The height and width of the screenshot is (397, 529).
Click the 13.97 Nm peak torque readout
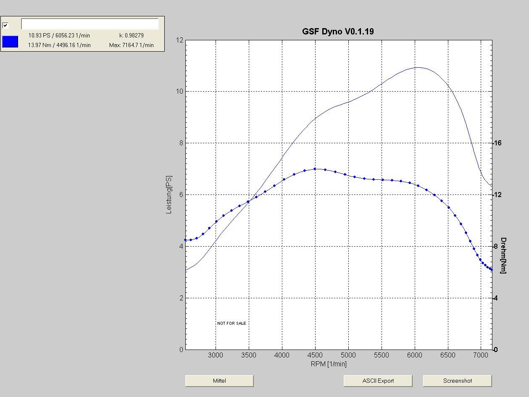(59, 45)
